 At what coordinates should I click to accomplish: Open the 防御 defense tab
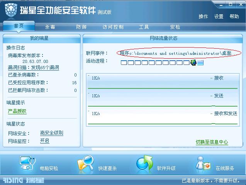click(x=81, y=27)
